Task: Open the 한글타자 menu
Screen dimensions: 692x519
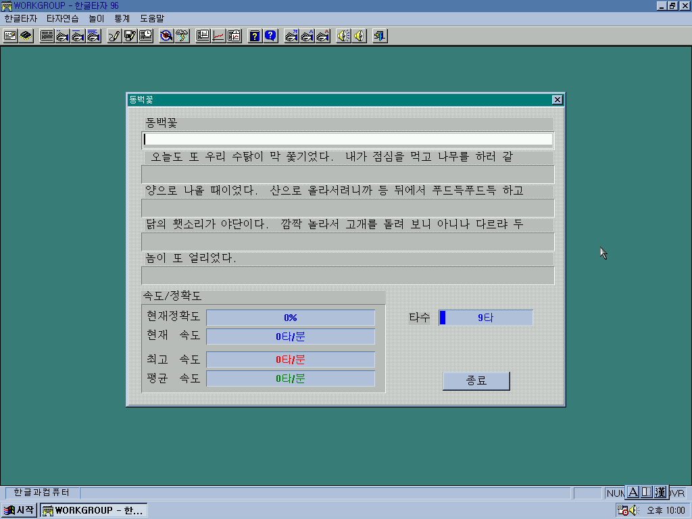Action: [x=21, y=18]
